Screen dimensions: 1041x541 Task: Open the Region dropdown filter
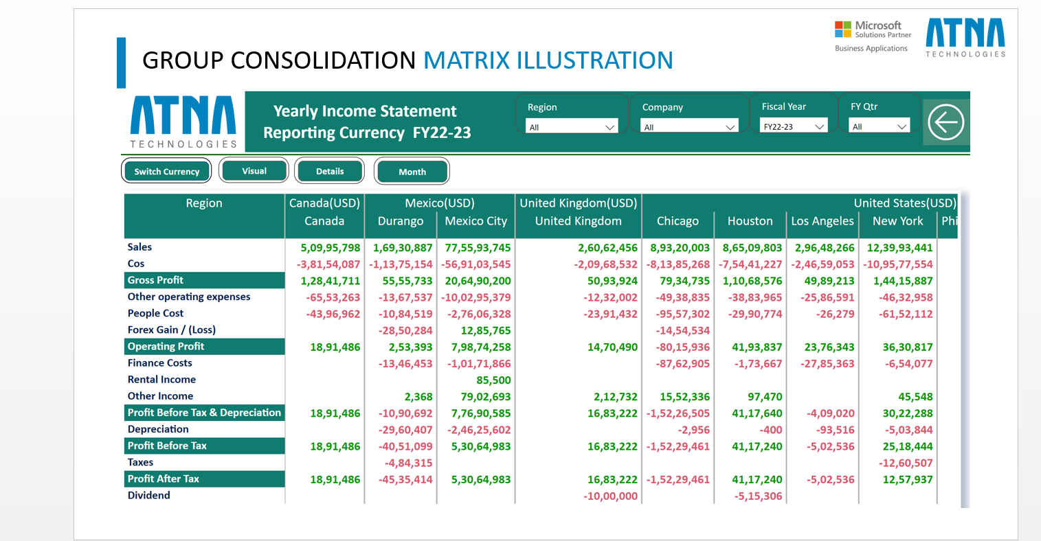click(572, 127)
